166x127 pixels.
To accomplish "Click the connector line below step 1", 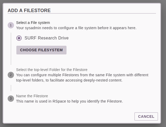I will click(11, 49).
